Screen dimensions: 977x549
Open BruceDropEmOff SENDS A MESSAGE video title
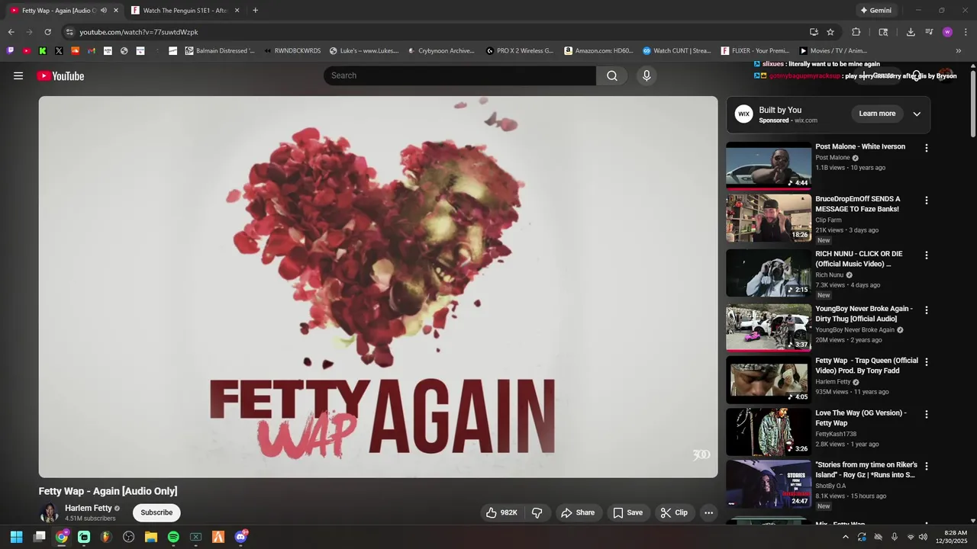coord(857,204)
